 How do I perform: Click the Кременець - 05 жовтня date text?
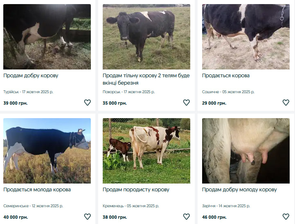point(131,206)
